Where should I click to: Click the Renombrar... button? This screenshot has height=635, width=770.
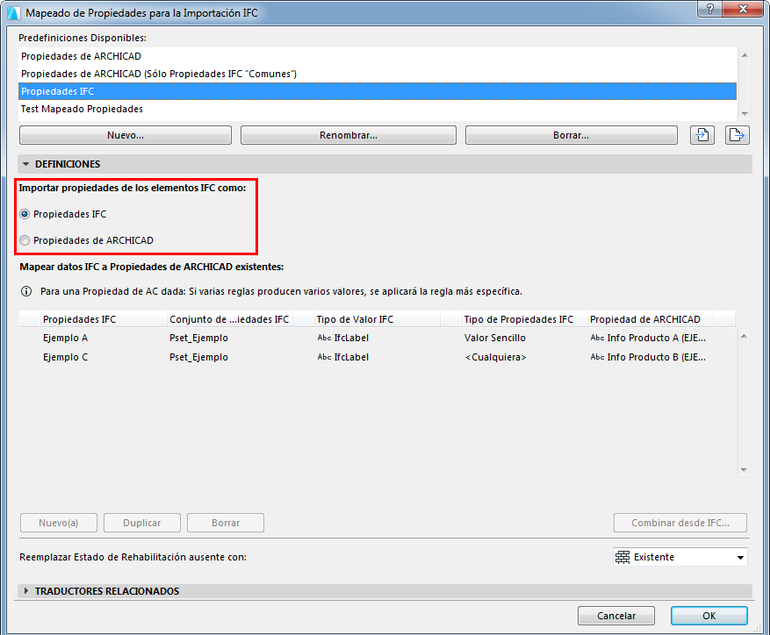(x=349, y=135)
